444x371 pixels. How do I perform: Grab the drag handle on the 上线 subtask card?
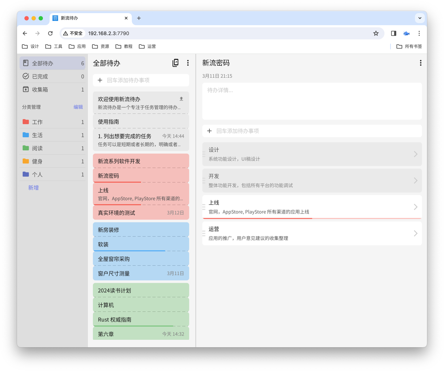[x=204, y=207]
